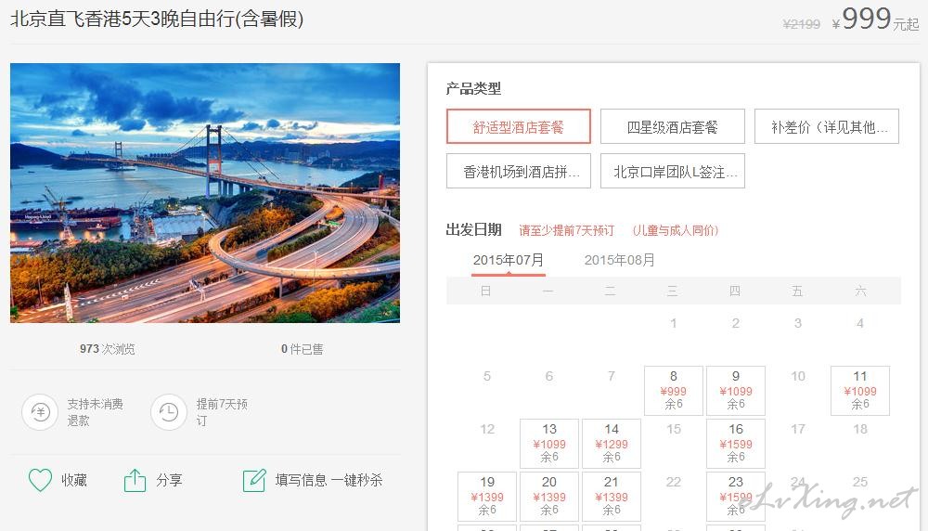
Task: Select 香港机场到酒店拼 product option
Action: tap(519, 171)
